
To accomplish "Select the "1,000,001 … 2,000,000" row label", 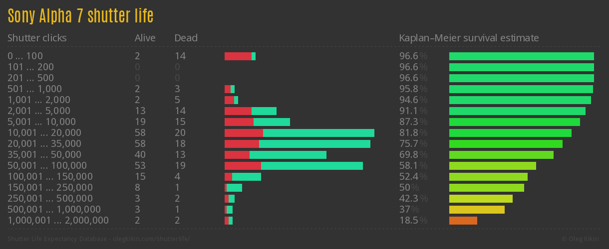I will point(58,221).
